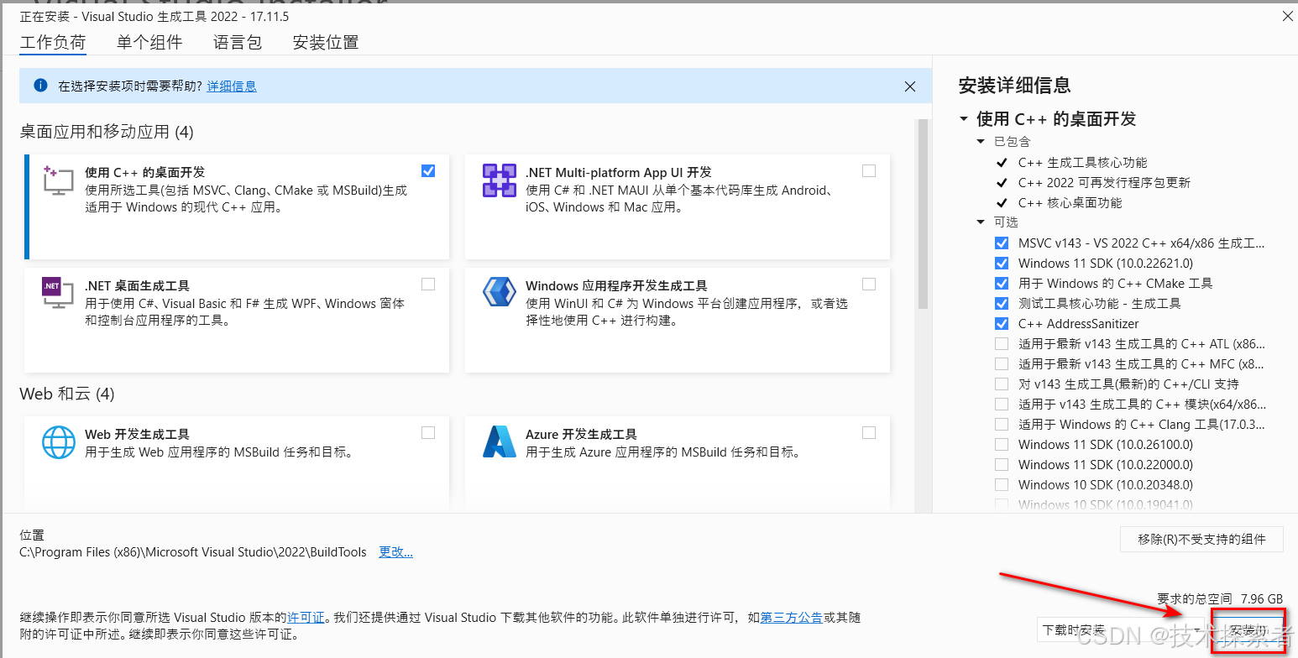The width and height of the screenshot is (1298, 658).
Task: Check C++ MFC for latest v143 tools
Action: [x=1002, y=363]
